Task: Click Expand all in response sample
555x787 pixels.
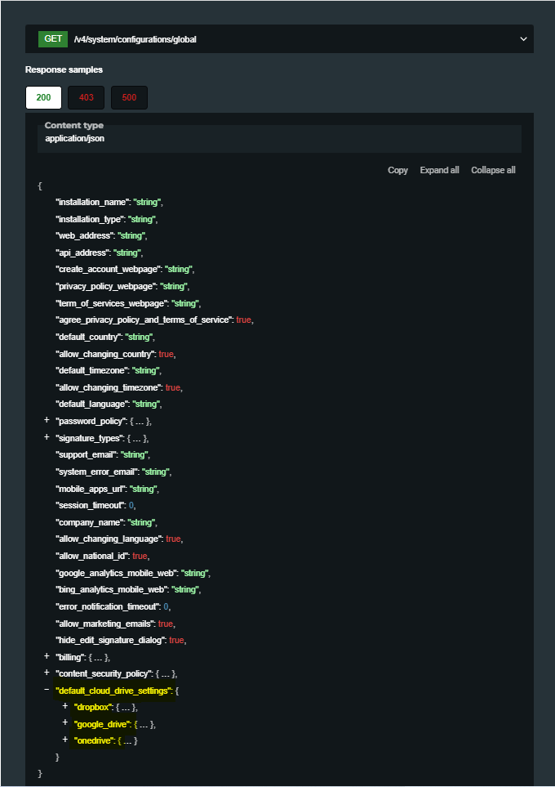Action: (439, 170)
